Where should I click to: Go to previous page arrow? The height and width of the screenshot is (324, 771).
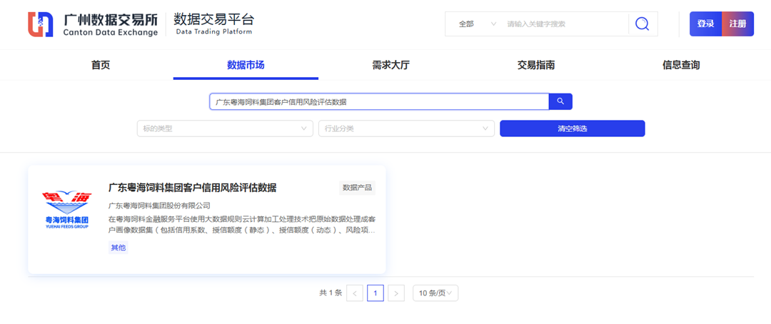coord(355,293)
